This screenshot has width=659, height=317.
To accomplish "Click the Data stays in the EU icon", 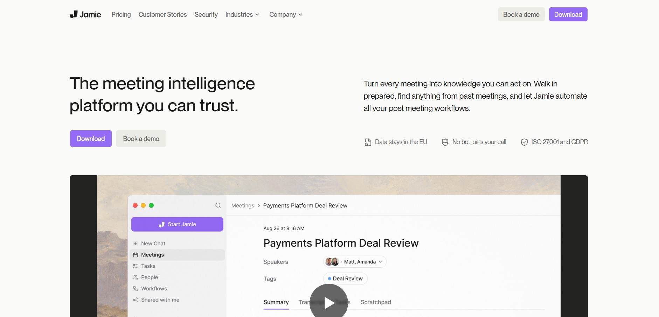I will pos(368,142).
